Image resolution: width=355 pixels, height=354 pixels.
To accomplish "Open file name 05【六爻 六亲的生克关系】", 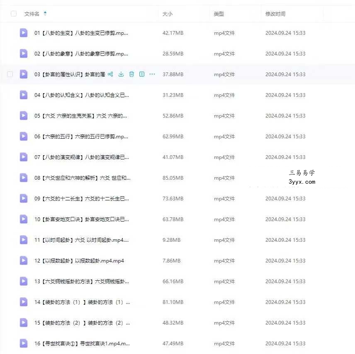I will [80, 116].
